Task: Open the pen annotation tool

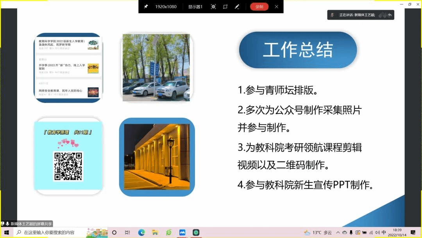Action: [x=237, y=7]
